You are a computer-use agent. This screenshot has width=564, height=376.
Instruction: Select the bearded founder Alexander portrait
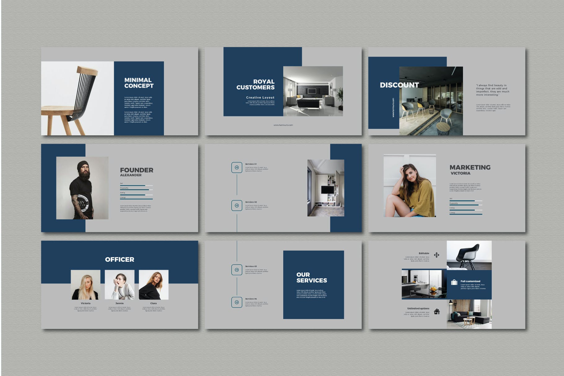tap(82, 188)
